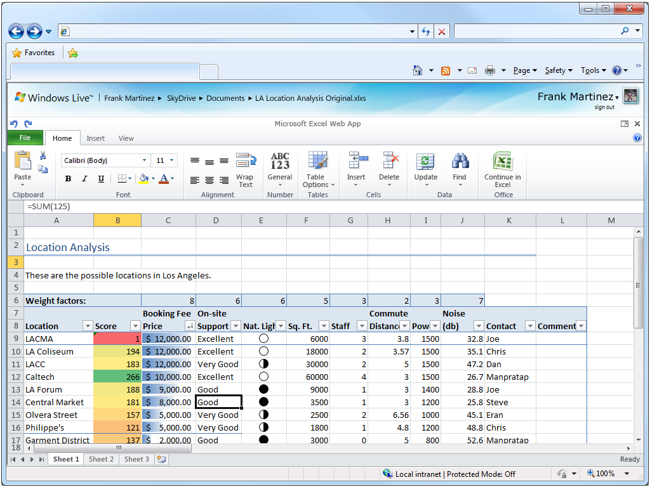Click the Update data icon
This screenshot has width=650, height=487.
425,162
